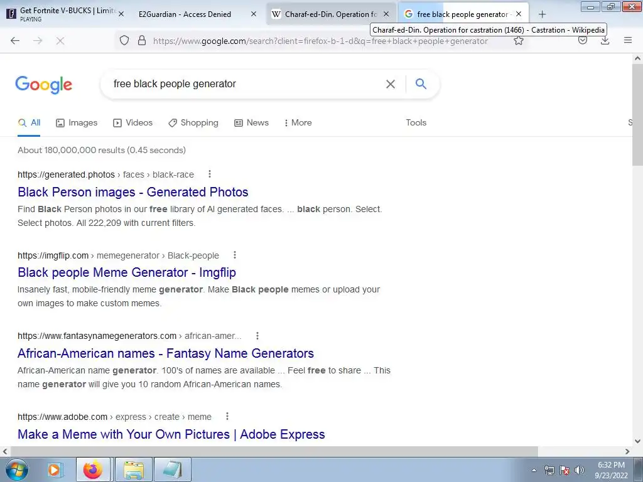Clear the Google search box
The height and width of the screenshot is (482, 643).
391,84
